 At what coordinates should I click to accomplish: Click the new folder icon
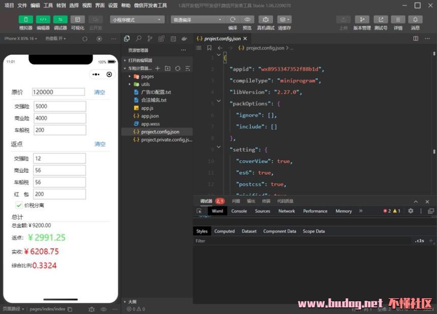click(168, 69)
